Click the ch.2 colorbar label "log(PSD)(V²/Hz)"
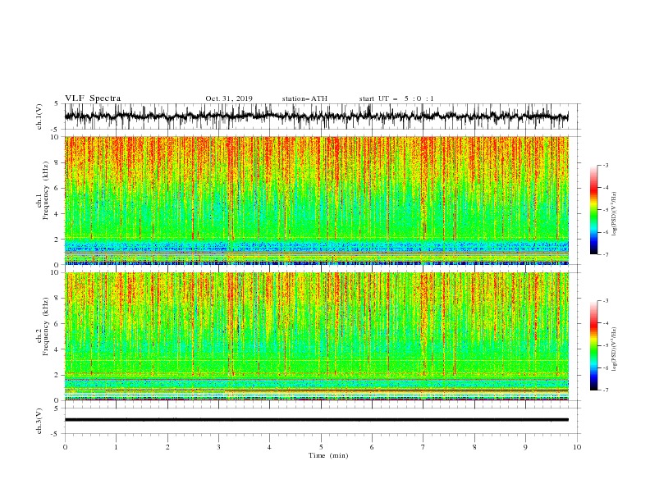The image size is (650, 502). [x=614, y=349]
